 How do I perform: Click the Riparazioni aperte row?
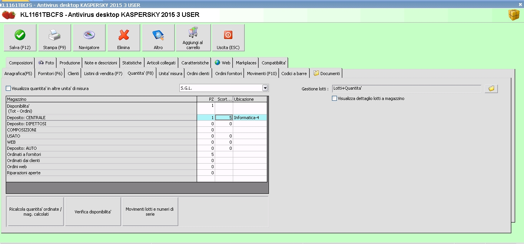coord(136,173)
